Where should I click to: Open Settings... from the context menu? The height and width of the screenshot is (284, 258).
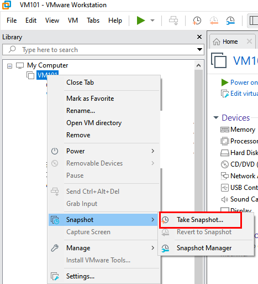pyautogui.click(x=80, y=276)
